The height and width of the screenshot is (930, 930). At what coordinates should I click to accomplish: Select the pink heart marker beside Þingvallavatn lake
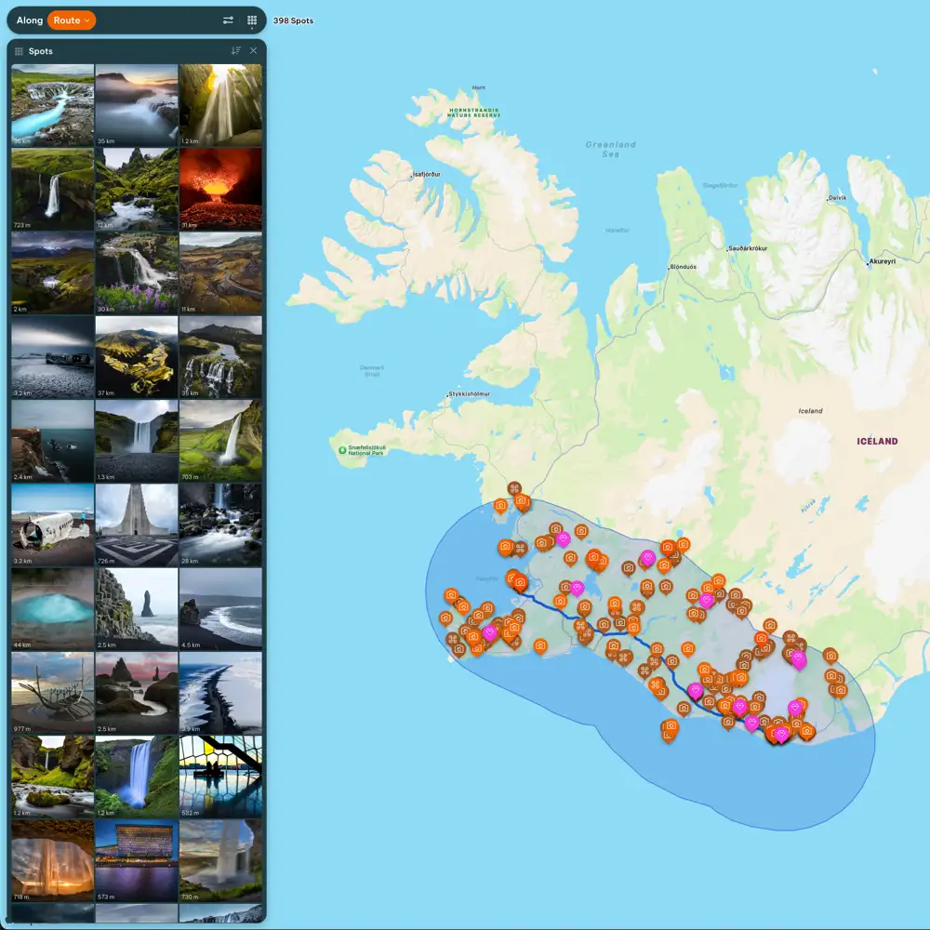pyautogui.click(x=577, y=589)
